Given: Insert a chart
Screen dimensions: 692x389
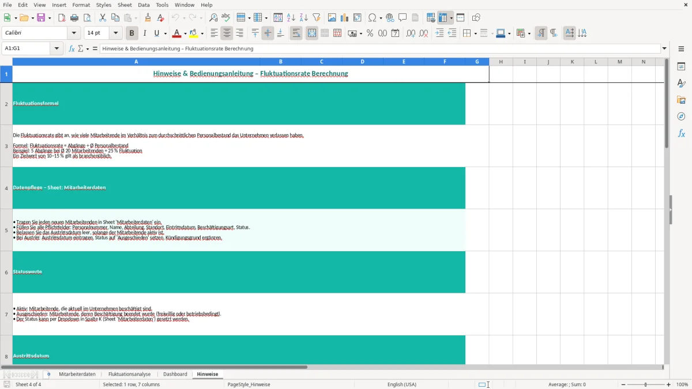Looking at the screenshot, I should 345,18.
